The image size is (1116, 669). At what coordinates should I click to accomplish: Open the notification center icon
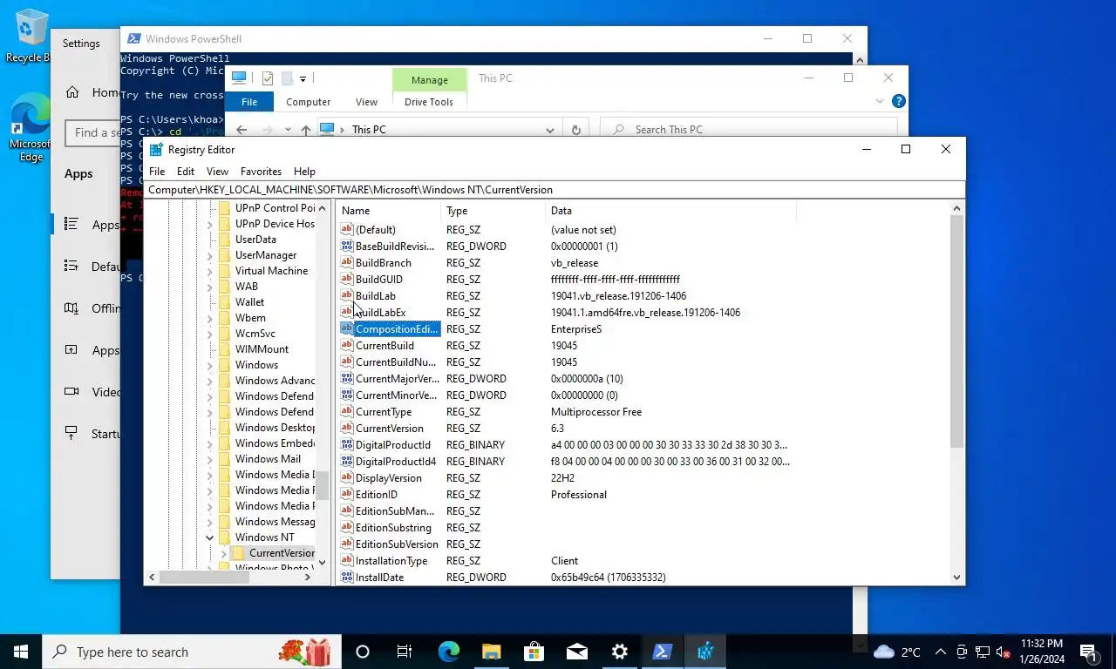1089,652
